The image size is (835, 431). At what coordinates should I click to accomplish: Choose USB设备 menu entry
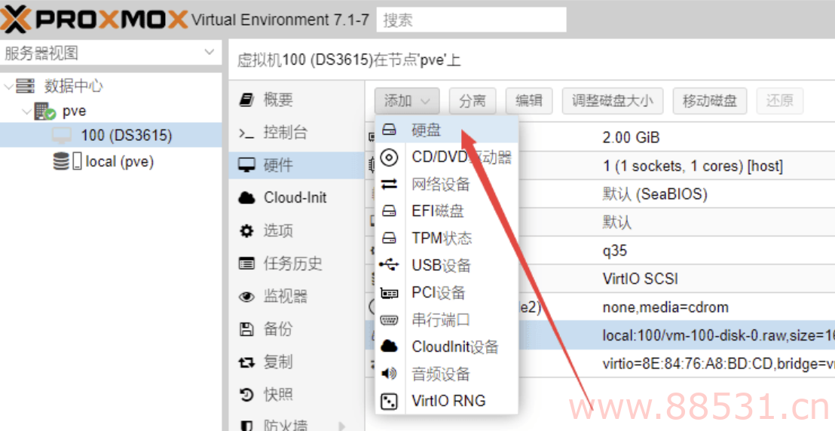coord(447,264)
